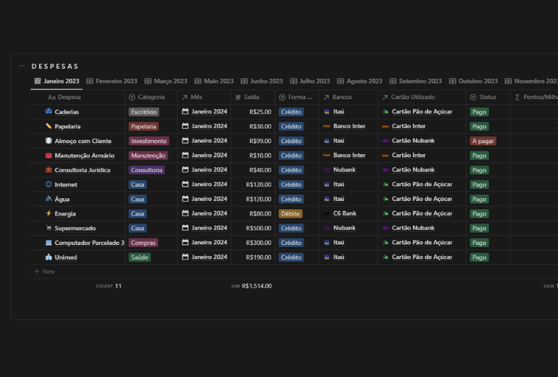Image resolution: width=558 pixels, height=377 pixels.
Task: Open the Status column header menu
Action: [487, 97]
